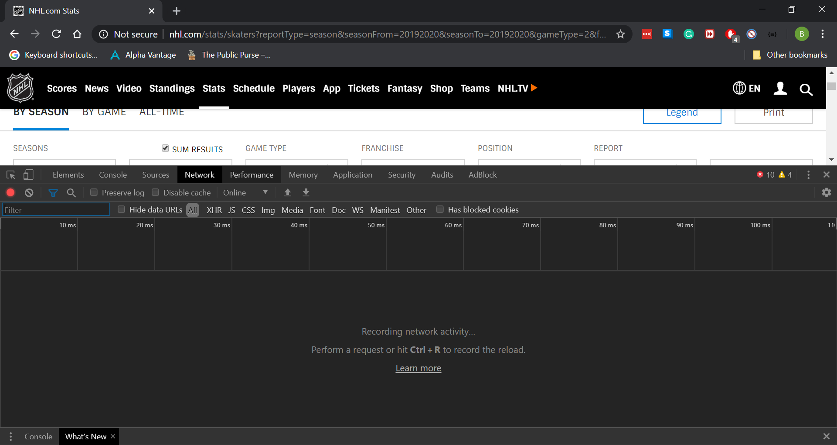This screenshot has width=837, height=445.
Task: Select the All request type filter
Action: pyautogui.click(x=193, y=210)
